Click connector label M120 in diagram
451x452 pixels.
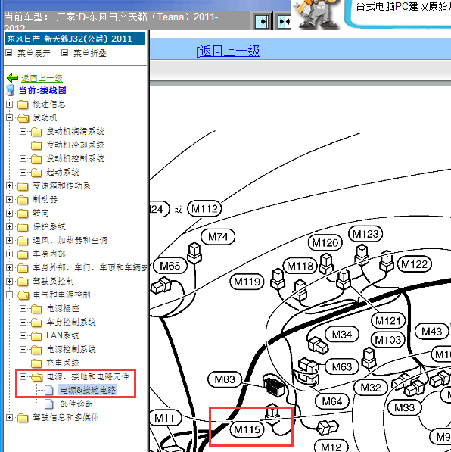[325, 243]
